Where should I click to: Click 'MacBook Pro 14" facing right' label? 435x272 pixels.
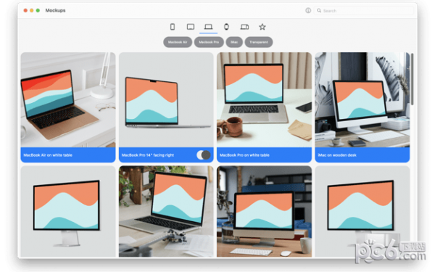click(x=148, y=155)
